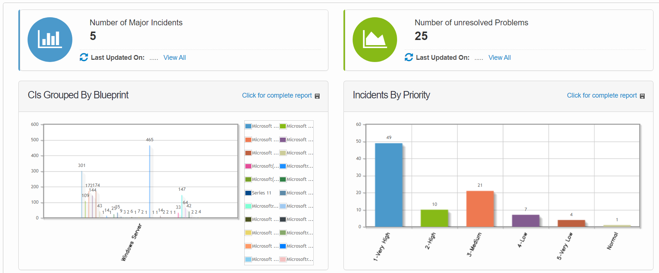View all unresolved Problems
The width and height of the screenshot is (659, 273).
tap(500, 58)
